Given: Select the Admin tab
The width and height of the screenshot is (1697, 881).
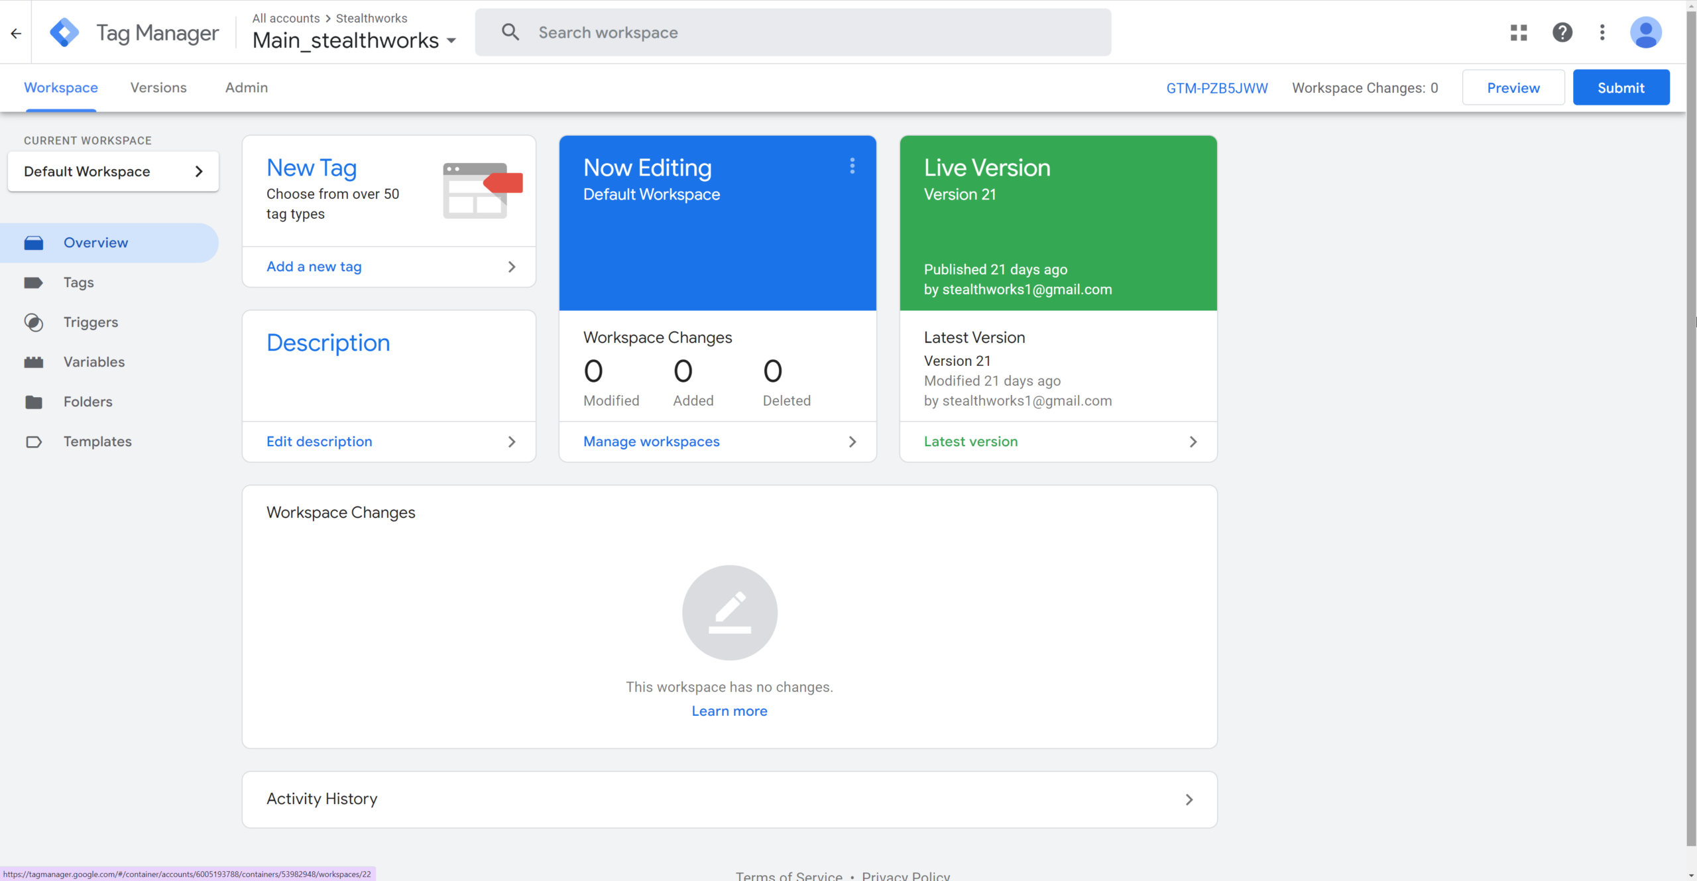Looking at the screenshot, I should (x=246, y=86).
